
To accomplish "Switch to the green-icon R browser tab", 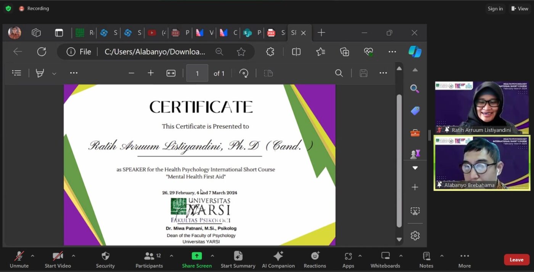I will click(84, 33).
